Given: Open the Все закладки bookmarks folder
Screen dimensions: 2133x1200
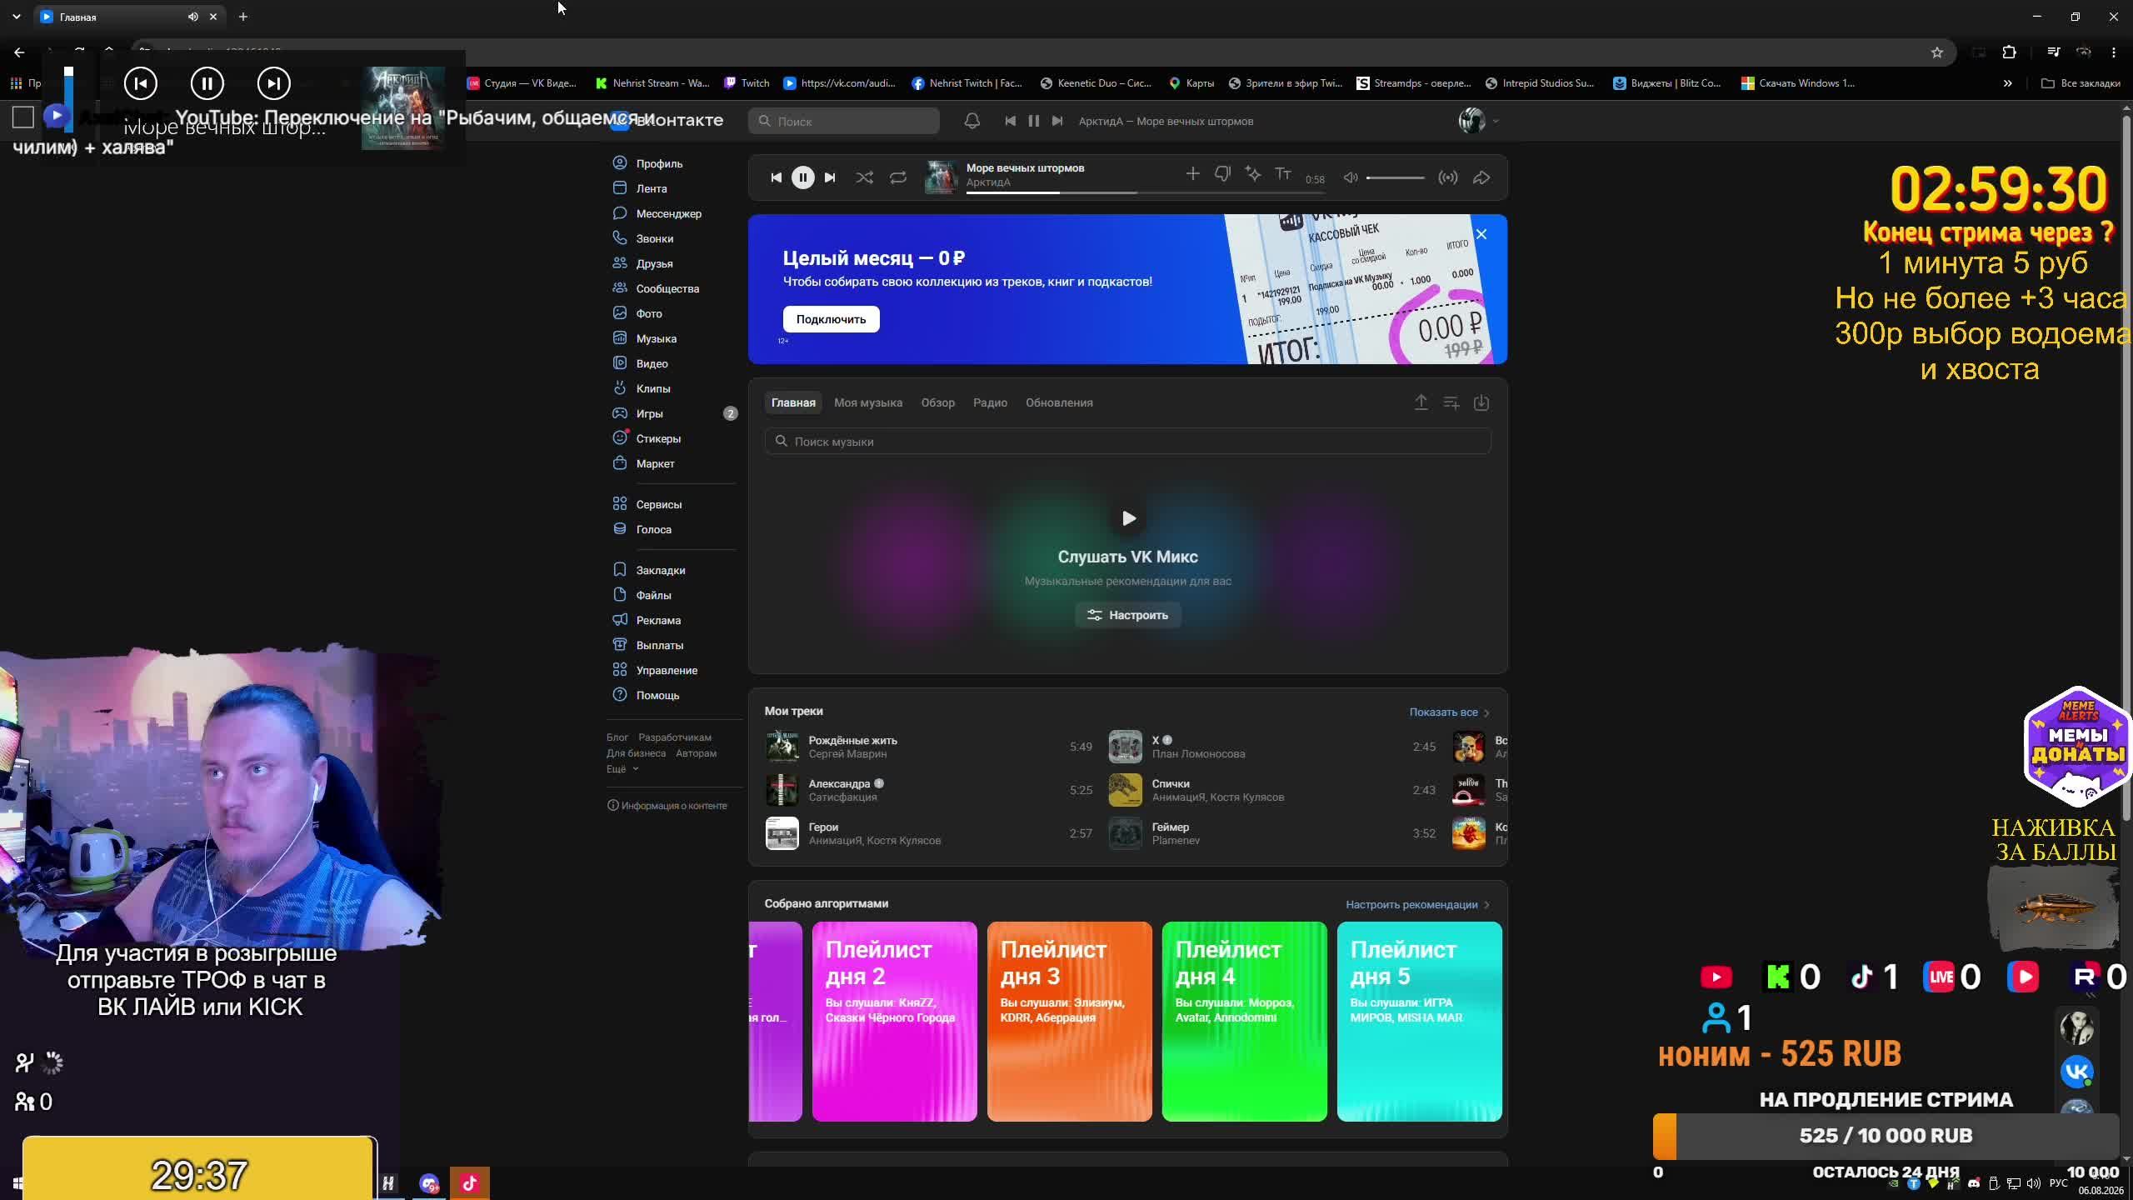Looking at the screenshot, I should point(2081,83).
